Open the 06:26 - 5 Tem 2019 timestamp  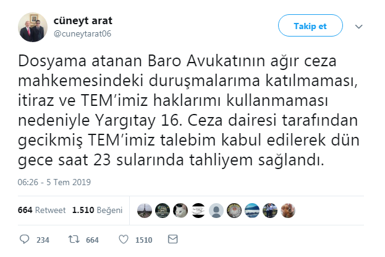click(54, 182)
